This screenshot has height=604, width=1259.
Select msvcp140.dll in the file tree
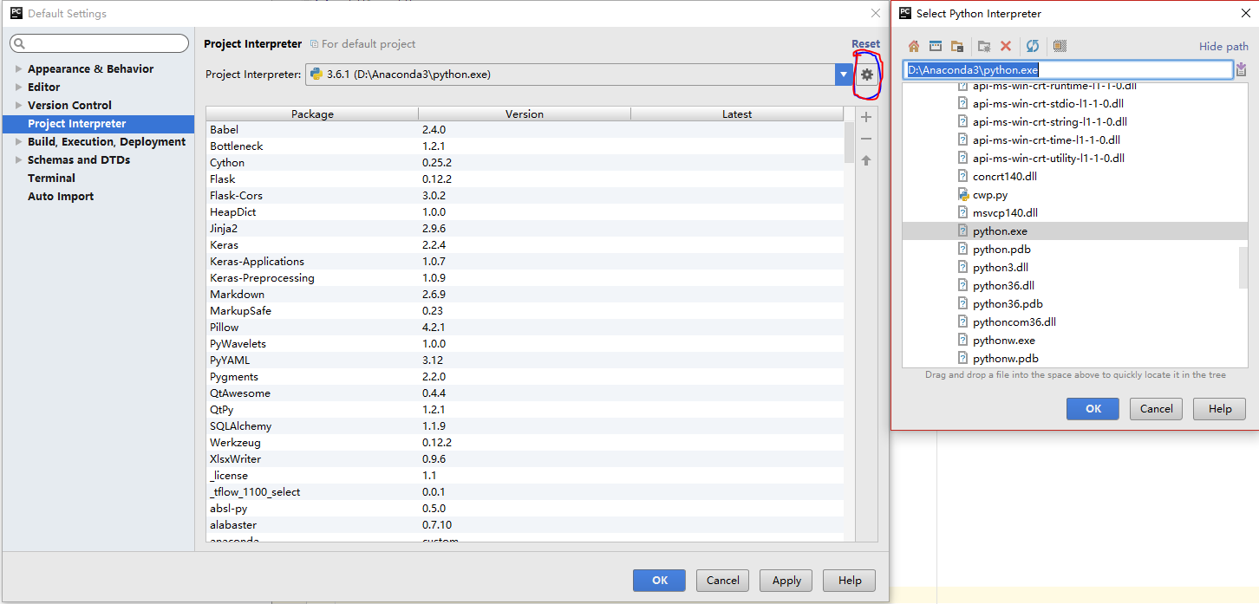(1005, 213)
